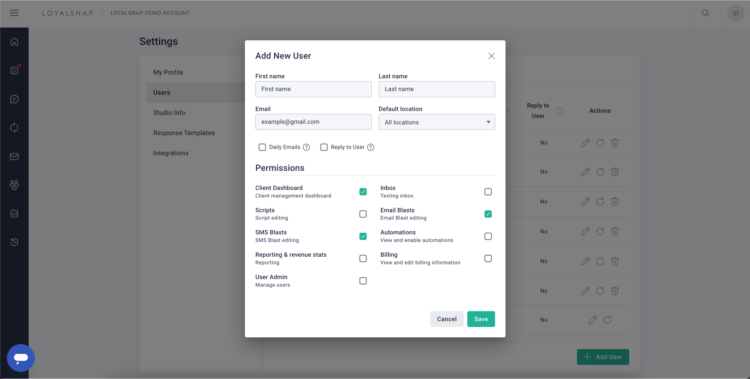Open the live chat bubble widget
The height and width of the screenshot is (379, 750).
[x=21, y=358]
